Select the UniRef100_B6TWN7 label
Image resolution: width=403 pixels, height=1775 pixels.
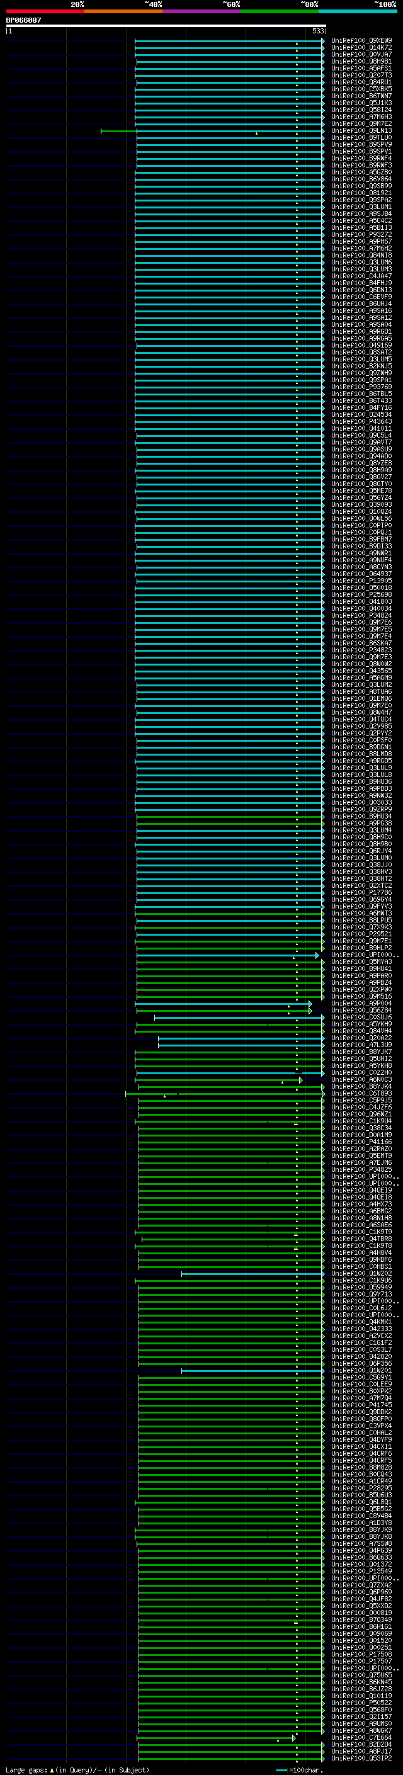coord(361,96)
